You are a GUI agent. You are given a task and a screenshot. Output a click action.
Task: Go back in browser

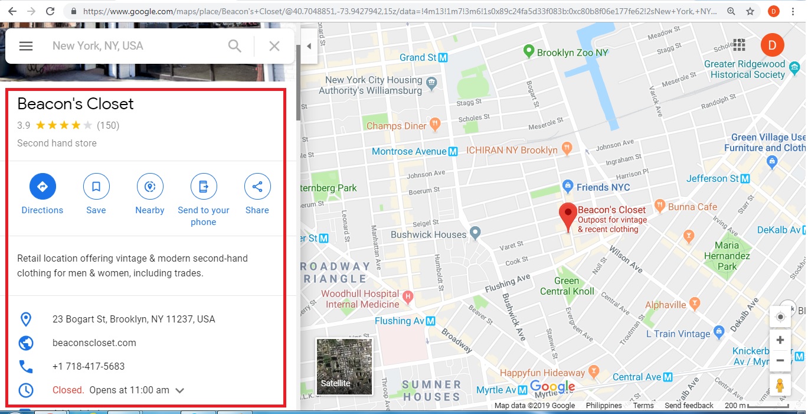pos(12,11)
